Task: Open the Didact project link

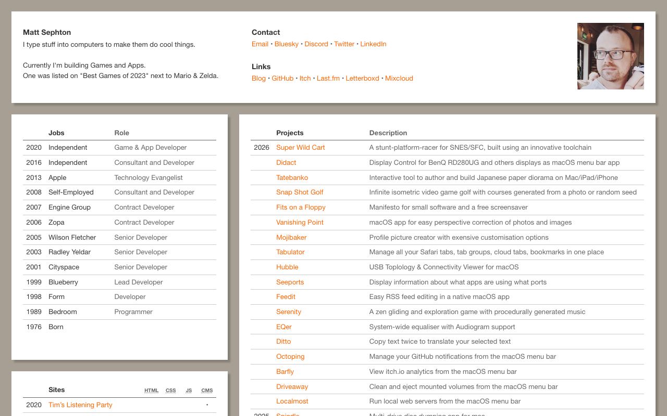Action: pos(286,163)
